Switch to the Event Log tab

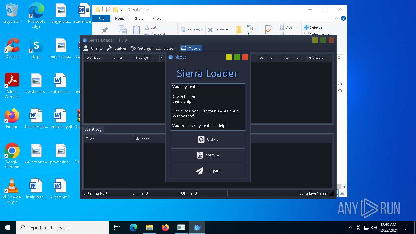click(93, 129)
